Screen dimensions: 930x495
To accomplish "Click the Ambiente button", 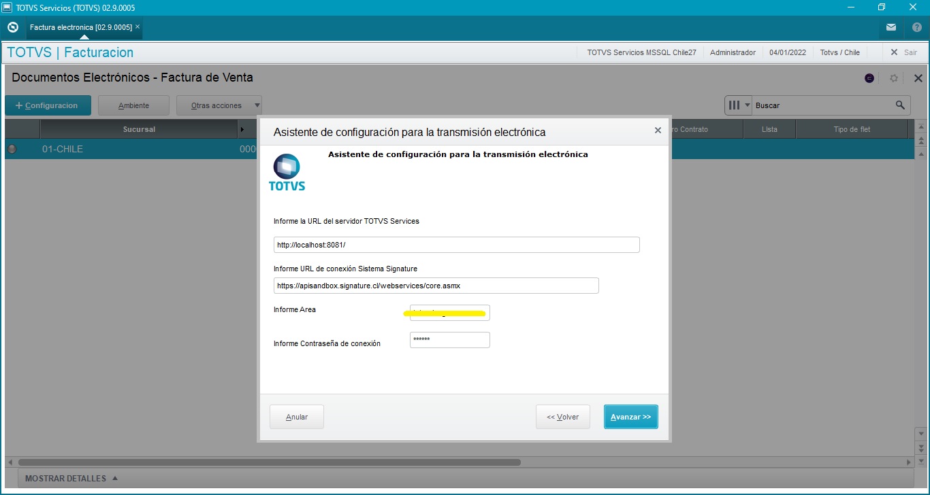I will coord(133,105).
